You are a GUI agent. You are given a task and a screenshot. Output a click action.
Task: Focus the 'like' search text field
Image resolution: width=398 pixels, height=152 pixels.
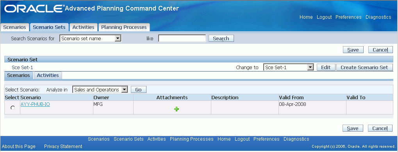(x=182, y=38)
